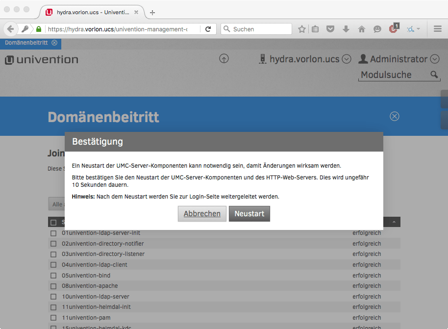This screenshot has width=448, height=329.
Task: Expand the hydra.vorlon.ucs host dropdown
Action: [347, 59]
